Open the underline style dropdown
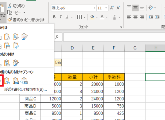Image resolution: width=165 pixels, height=120 pixels. pos(72,17)
